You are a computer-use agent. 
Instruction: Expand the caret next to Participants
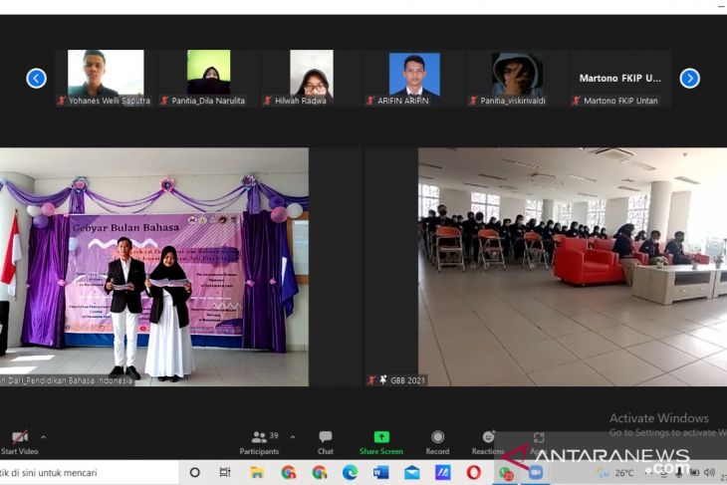click(293, 437)
